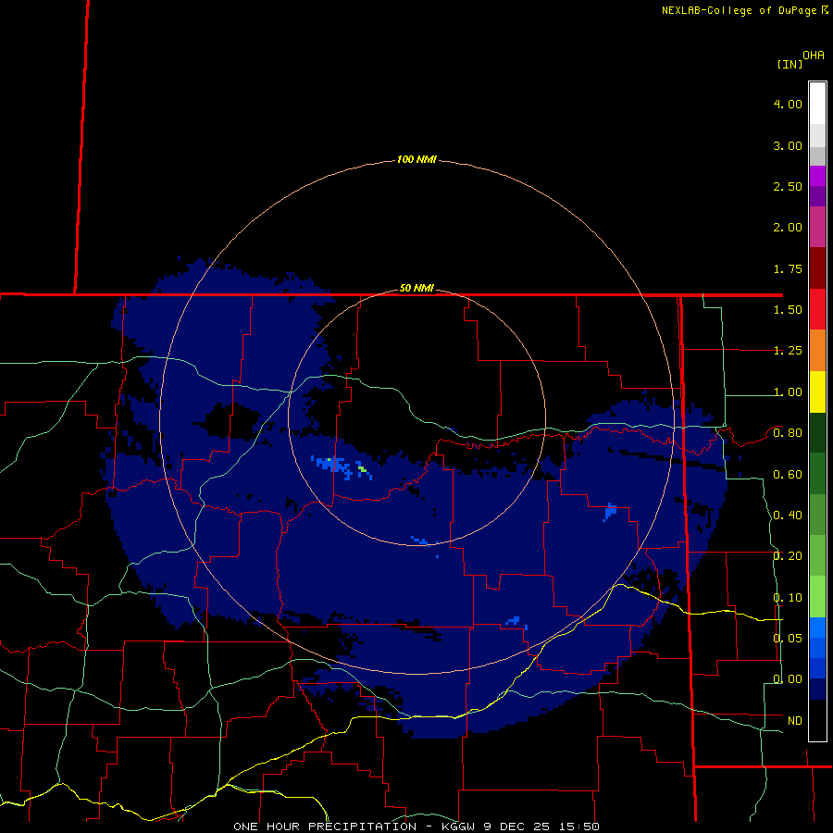Select the black ND swatch in the color scale
Viewport: 833px width, 833px height.
pos(817,720)
